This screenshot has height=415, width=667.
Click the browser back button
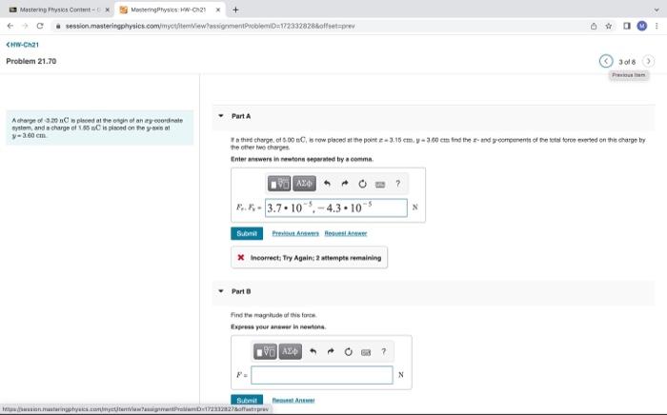coord(10,26)
